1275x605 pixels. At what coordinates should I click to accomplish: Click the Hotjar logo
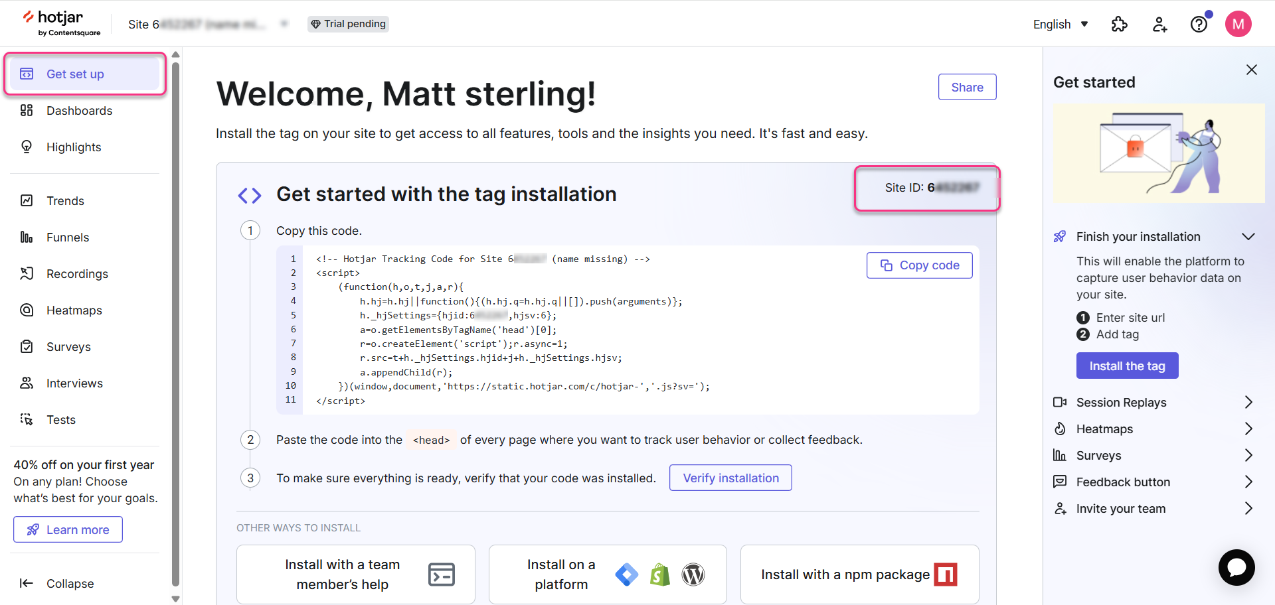pyautogui.click(x=61, y=23)
